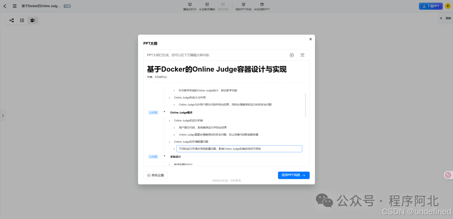Open the user avatar menu
The image size is (453, 219).
448,6
